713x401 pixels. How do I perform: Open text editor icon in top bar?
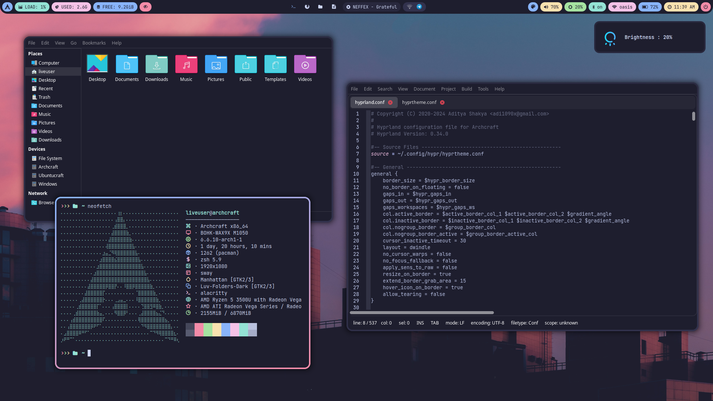[334, 7]
